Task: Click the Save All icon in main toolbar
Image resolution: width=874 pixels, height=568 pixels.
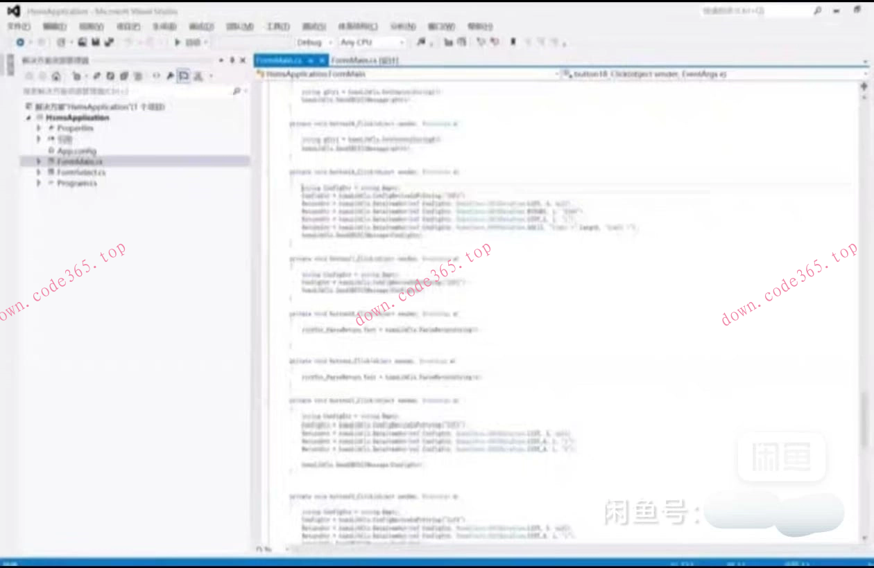Action: (x=109, y=42)
